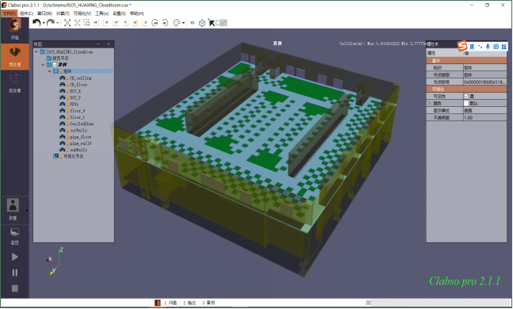Click the 颜色 white color swatch
This screenshot has height=309, width=513.
coord(466,103)
